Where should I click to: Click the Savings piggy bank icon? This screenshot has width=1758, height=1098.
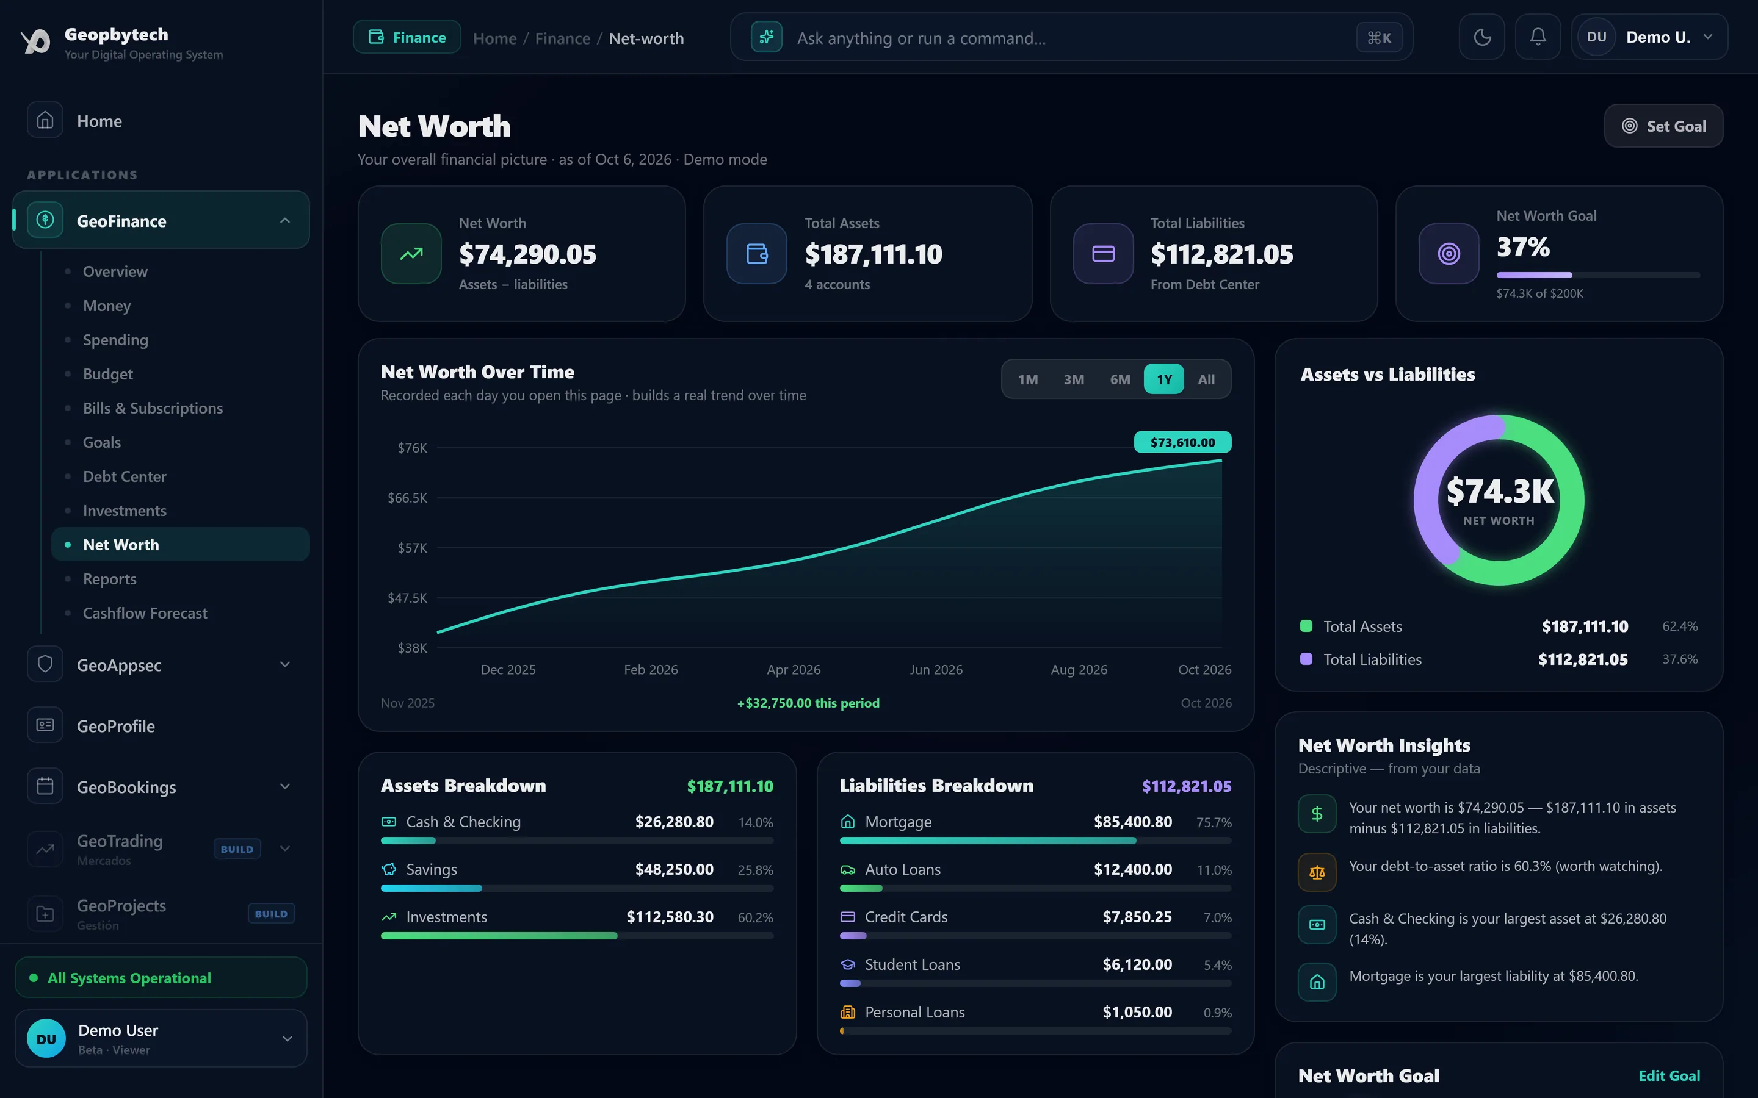[x=389, y=869]
